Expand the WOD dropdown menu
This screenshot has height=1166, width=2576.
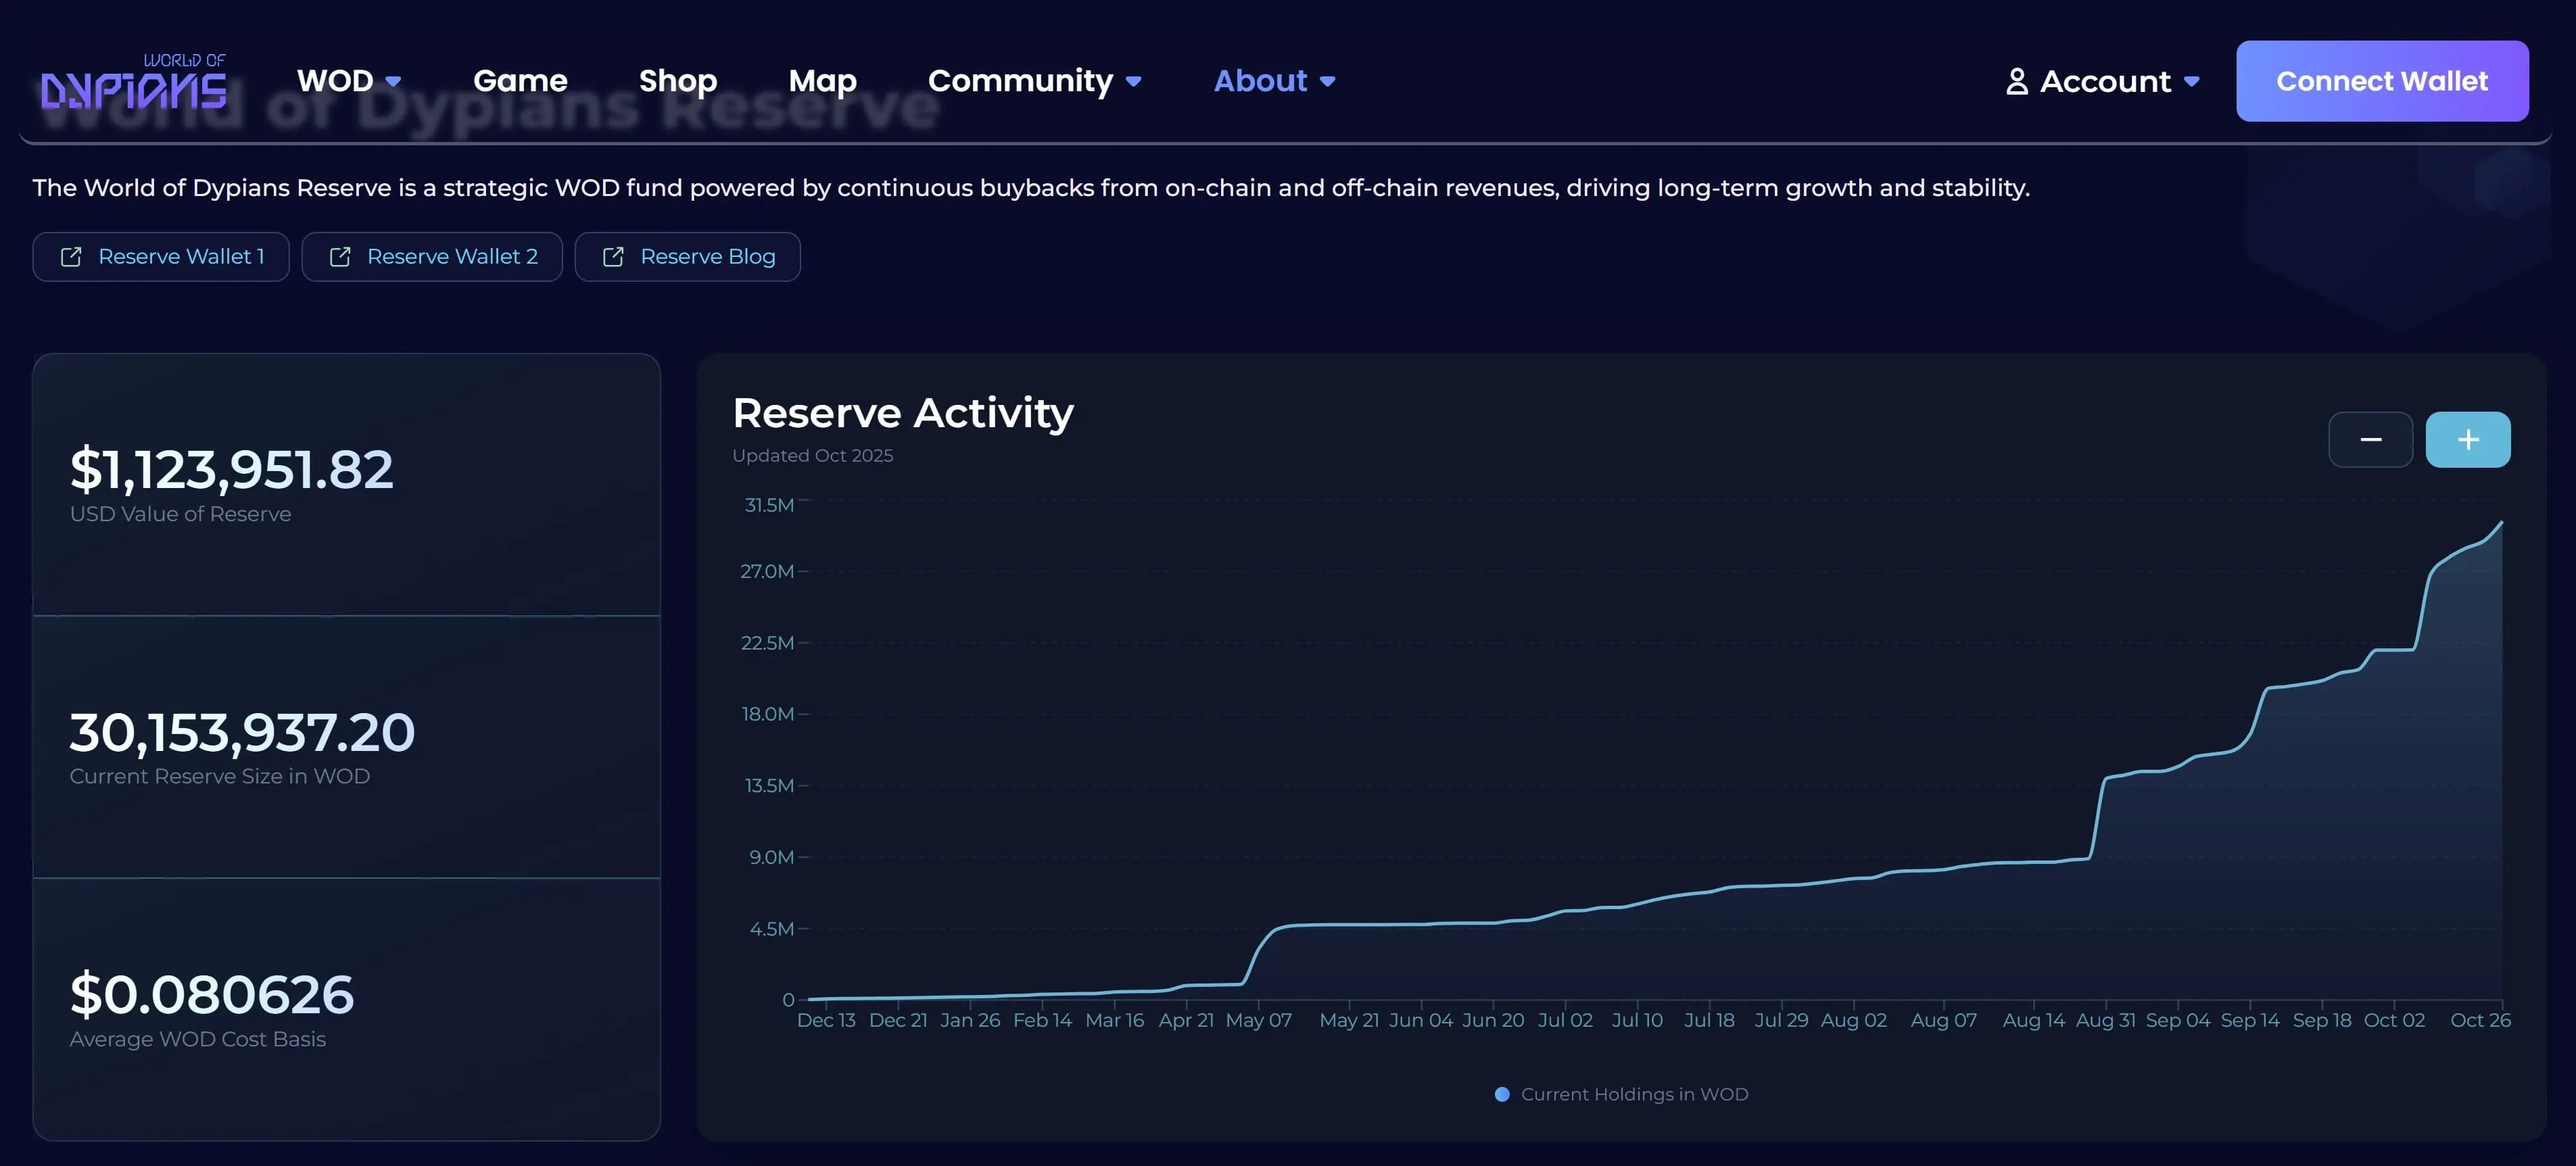click(393, 82)
